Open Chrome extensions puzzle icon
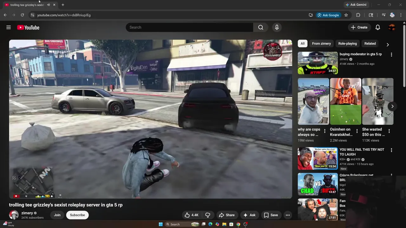 (358, 15)
